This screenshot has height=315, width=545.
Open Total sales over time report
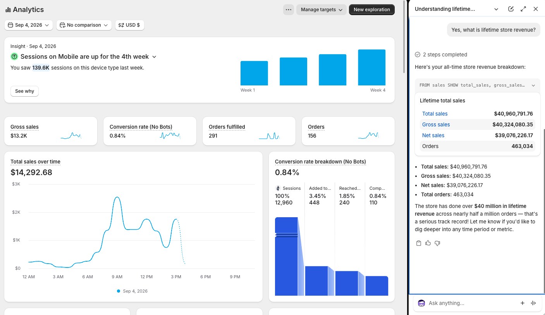(35, 162)
